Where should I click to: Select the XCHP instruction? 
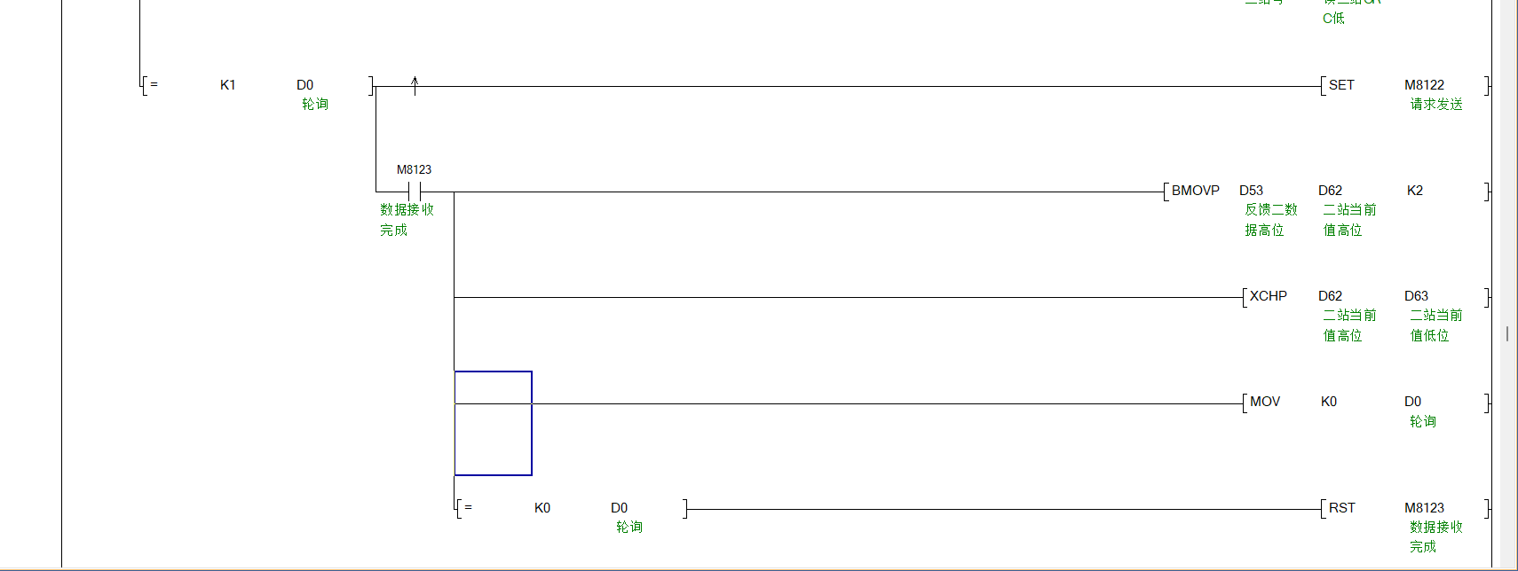click(x=1268, y=296)
